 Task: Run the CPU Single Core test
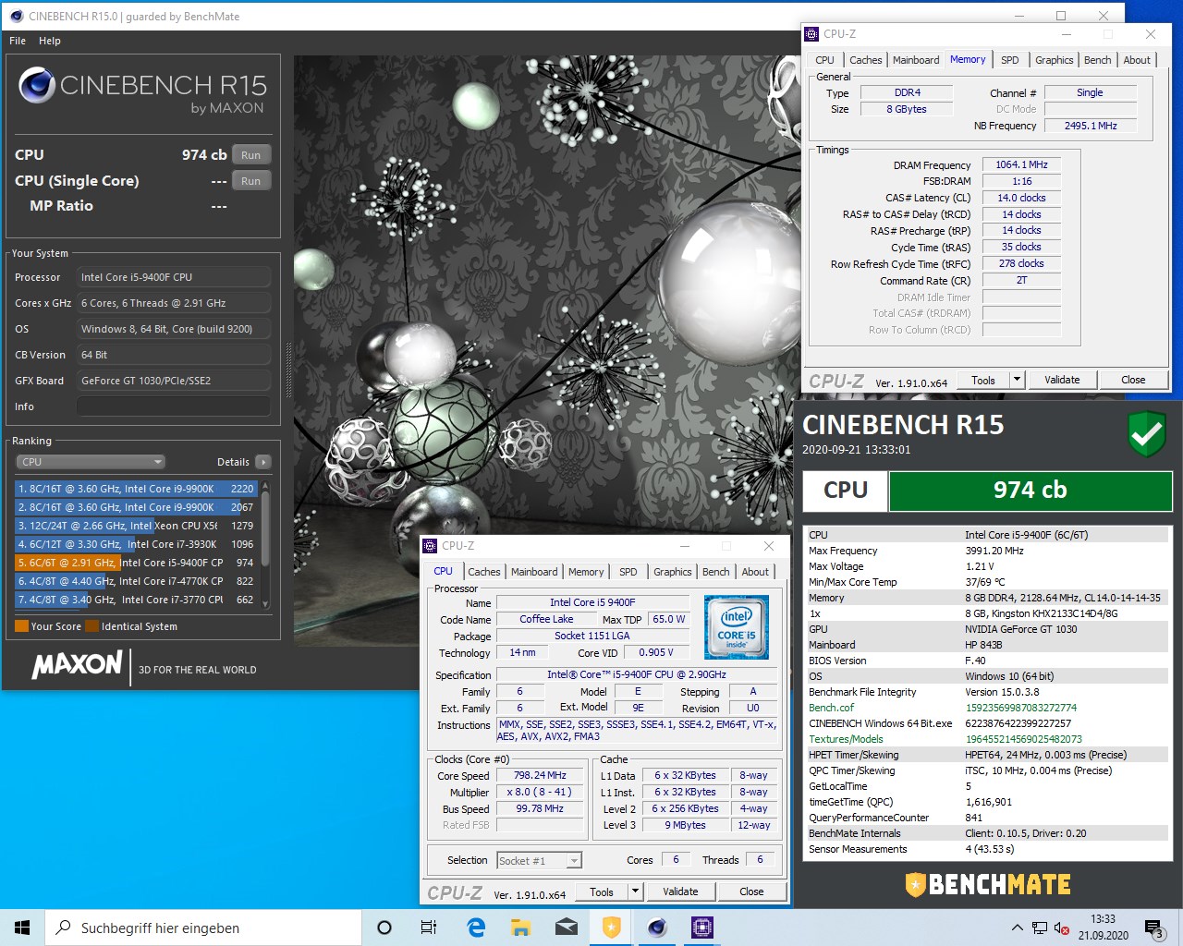click(250, 181)
